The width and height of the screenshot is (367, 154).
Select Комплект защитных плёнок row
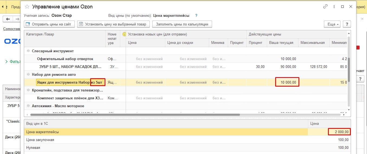point(186,98)
